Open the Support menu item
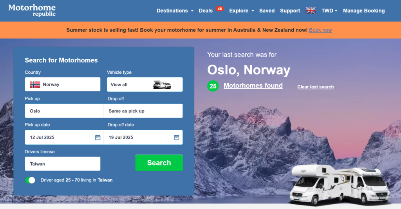Viewport: 401px width, 209px height. [290, 11]
